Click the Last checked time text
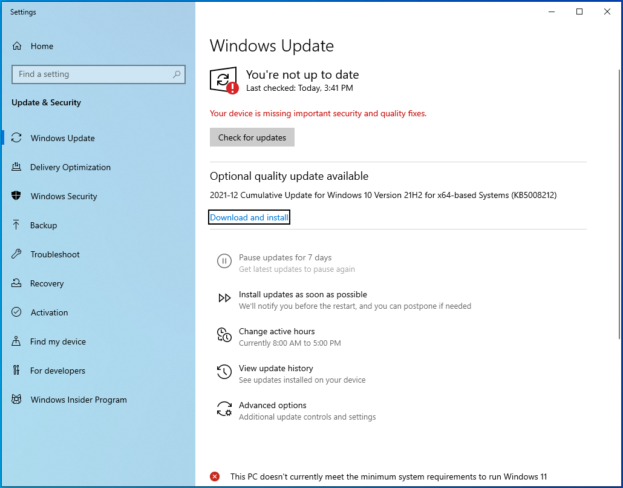This screenshot has height=488, width=623. pos(299,88)
